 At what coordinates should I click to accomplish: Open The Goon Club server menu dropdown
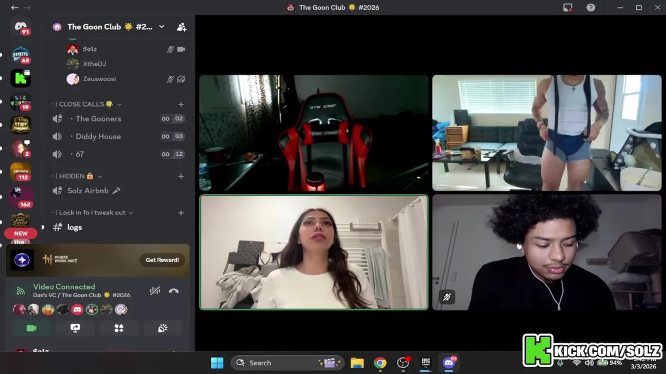coord(161,26)
